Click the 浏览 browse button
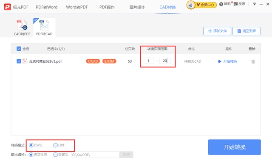The width and height of the screenshot is (272, 166). pos(126,155)
